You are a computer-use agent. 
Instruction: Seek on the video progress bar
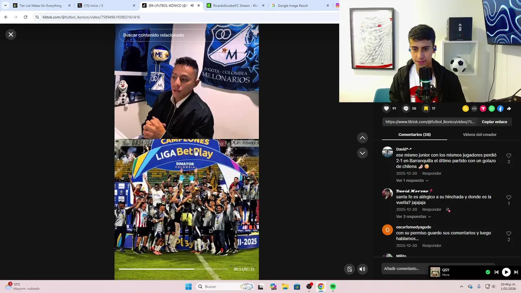(x=174, y=269)
